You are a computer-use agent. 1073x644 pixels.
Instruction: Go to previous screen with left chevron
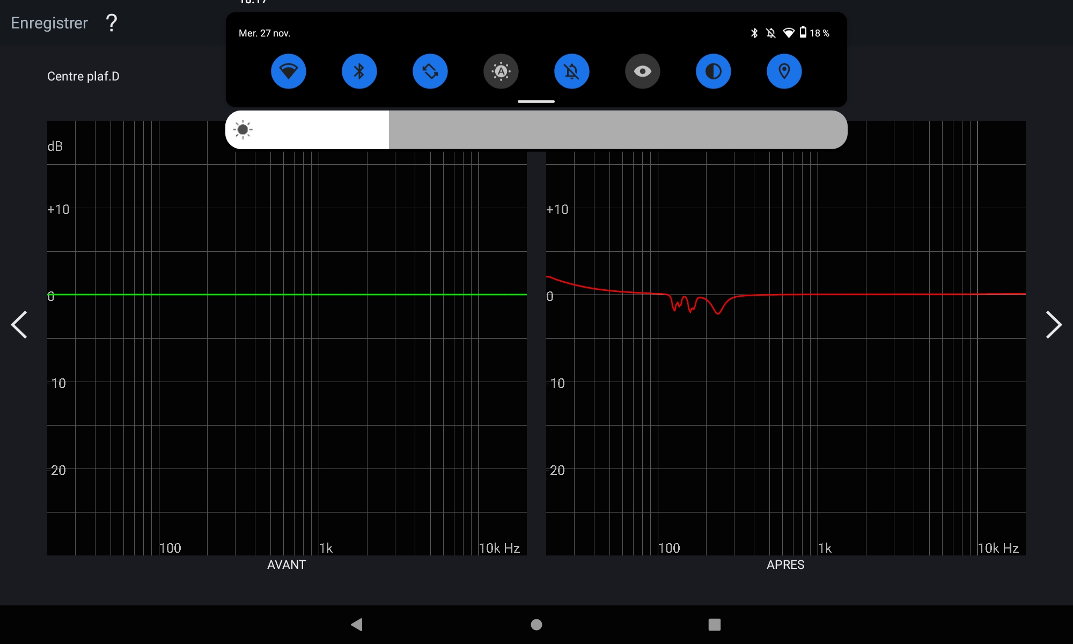coord(19,325)
